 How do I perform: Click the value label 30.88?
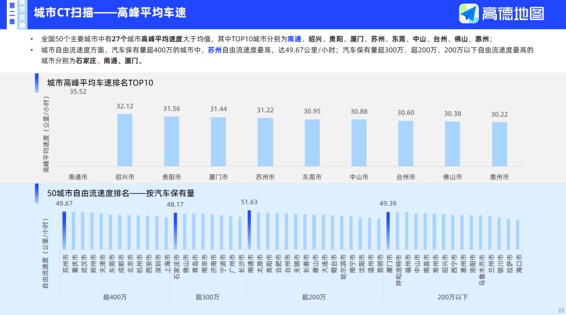click(359, 112)
